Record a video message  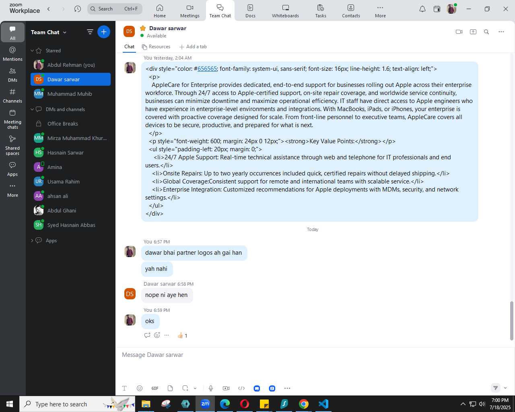[226, 388]
